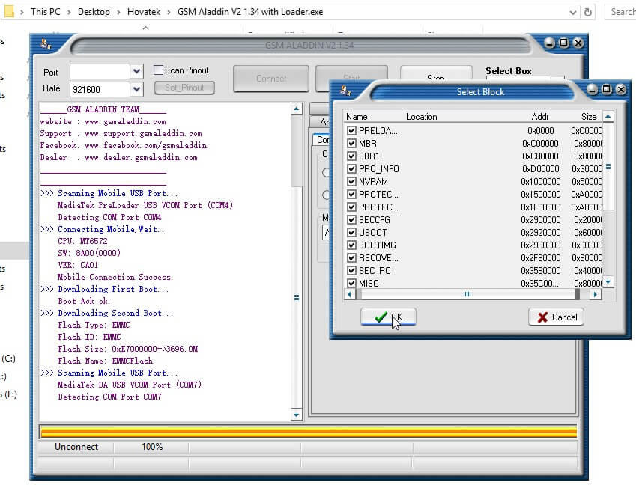The image size is (636, 485).
Task: Sort block list by Name column
Action: click(x=357, y=117)
